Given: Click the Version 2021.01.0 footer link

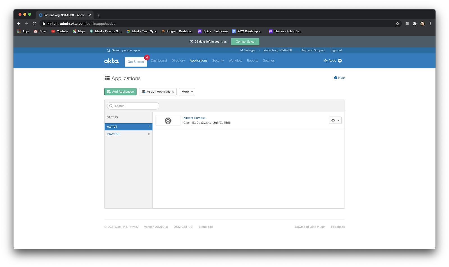Looking at the screenshot, I should coord(156,227).
